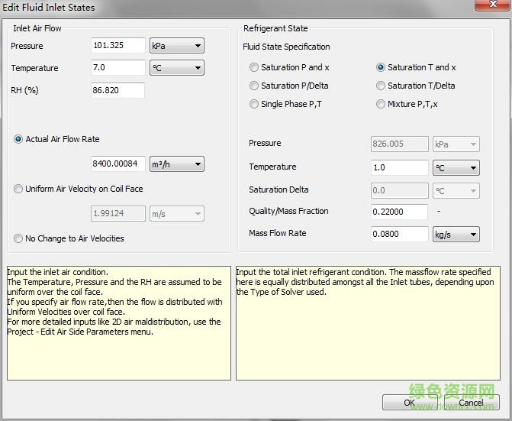The height and width of the screenshot is (421, 512).
Task: Select Actual Air Flow Rate option
Action: pyautogui.click(x=18, y=139)
